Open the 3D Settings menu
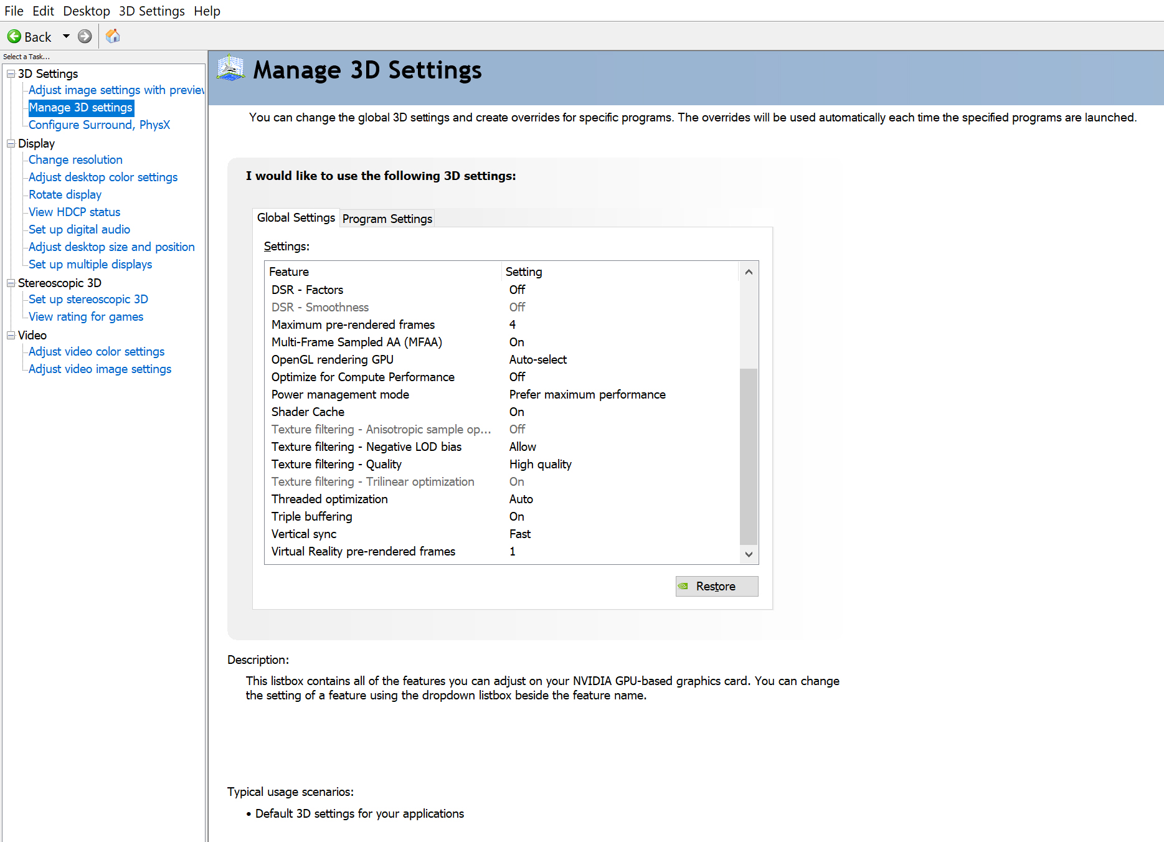The height and width of the screenshot is (842, 1164). 152,11
